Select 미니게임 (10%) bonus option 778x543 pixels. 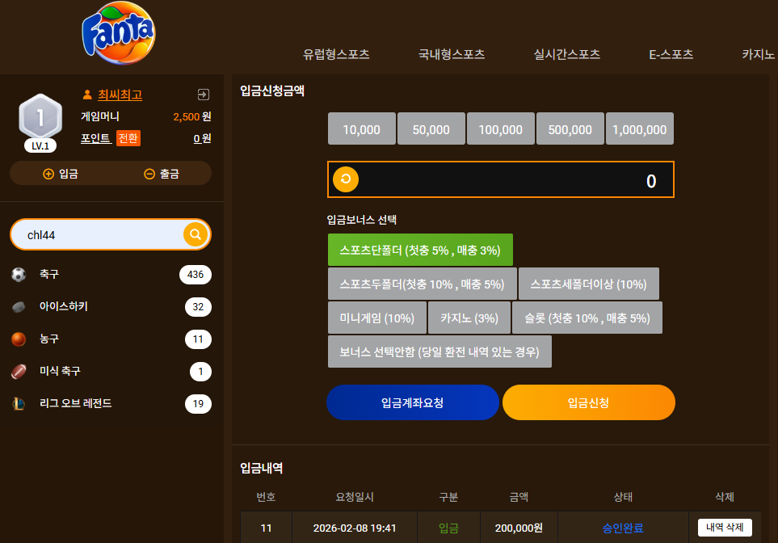(377, 318)
